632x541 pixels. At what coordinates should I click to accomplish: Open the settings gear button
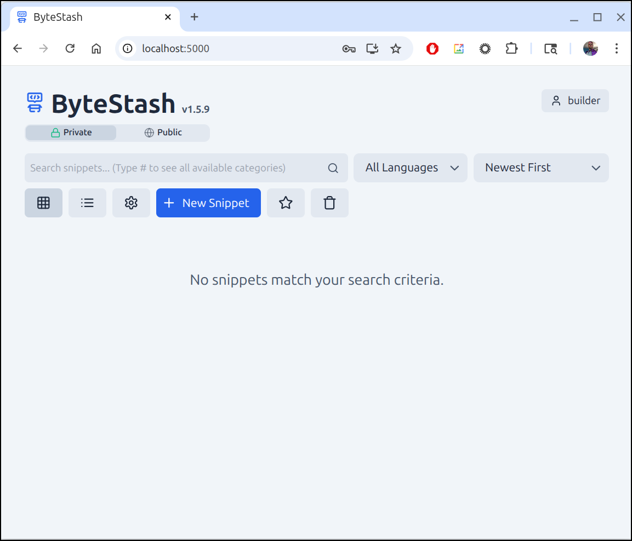pyautogui.click(x=131, y=203)
